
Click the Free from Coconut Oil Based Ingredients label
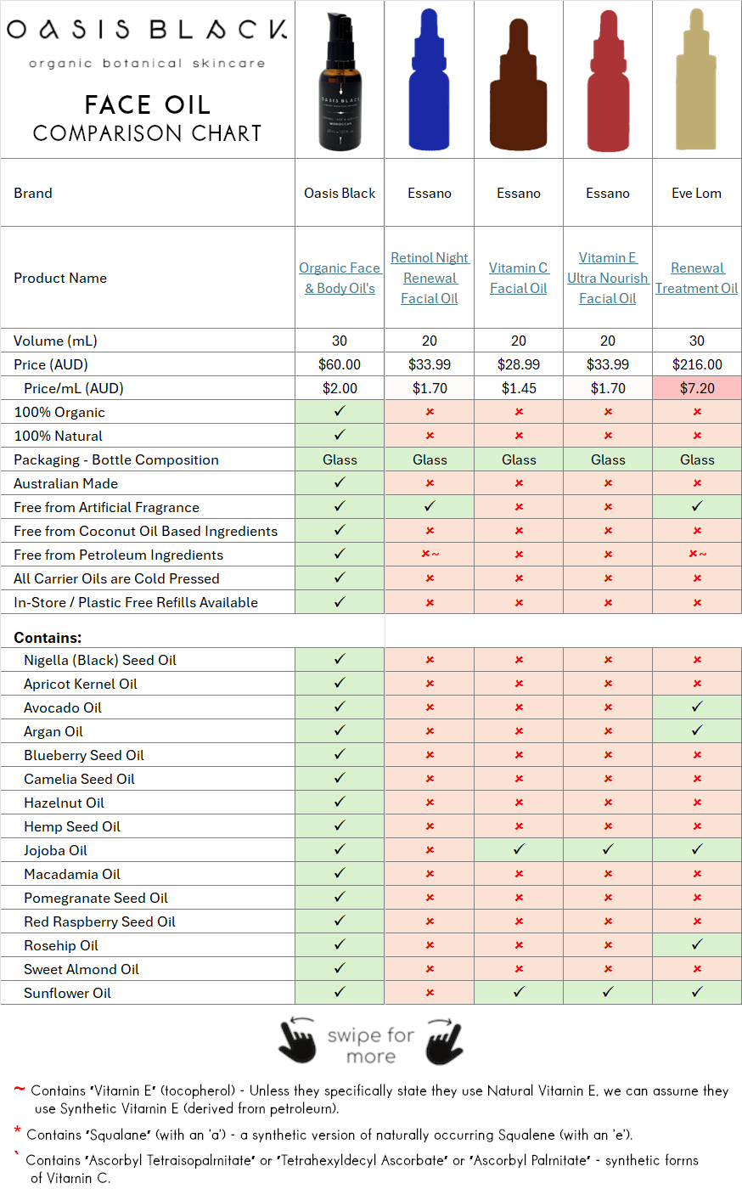[146, 531]
